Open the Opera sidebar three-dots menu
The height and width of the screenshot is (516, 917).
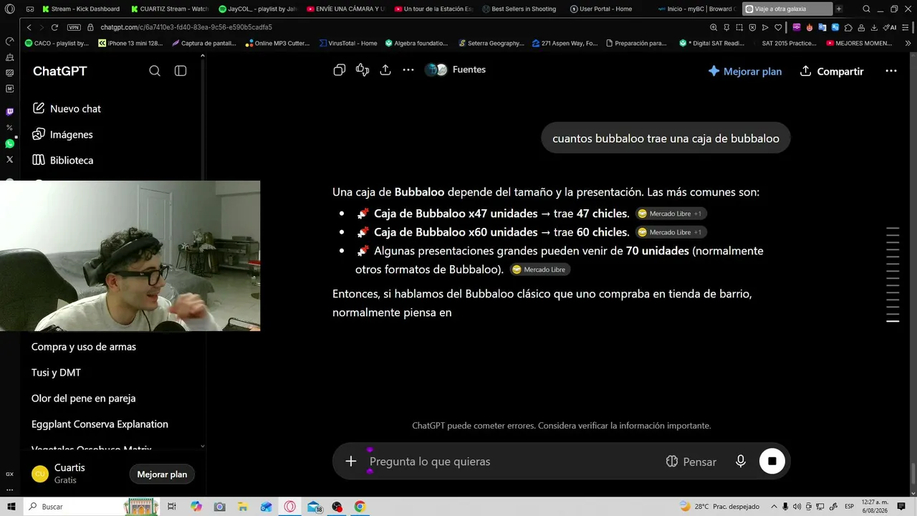click(x=9, y=489)
